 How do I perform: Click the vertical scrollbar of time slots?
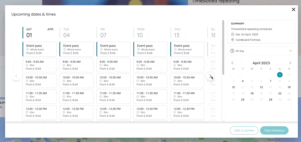click(x=223, y=47)
